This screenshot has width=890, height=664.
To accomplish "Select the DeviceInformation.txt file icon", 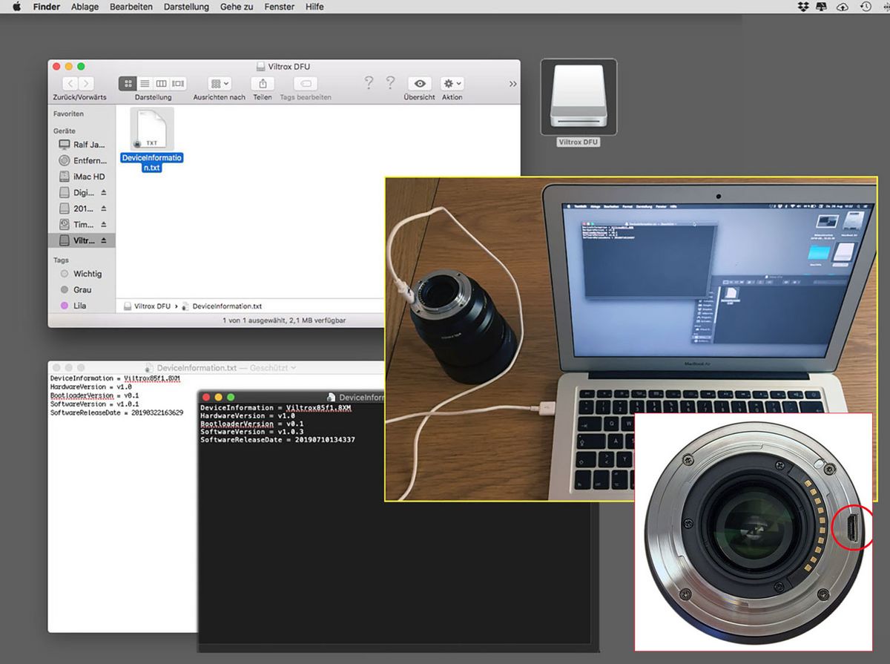I will tap(151, 129).
